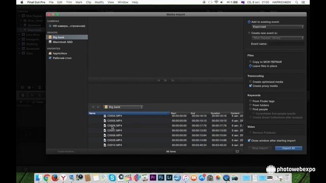Open iBooks from the dock
This screenshot has width=326, height=183.
click(194, 178)
